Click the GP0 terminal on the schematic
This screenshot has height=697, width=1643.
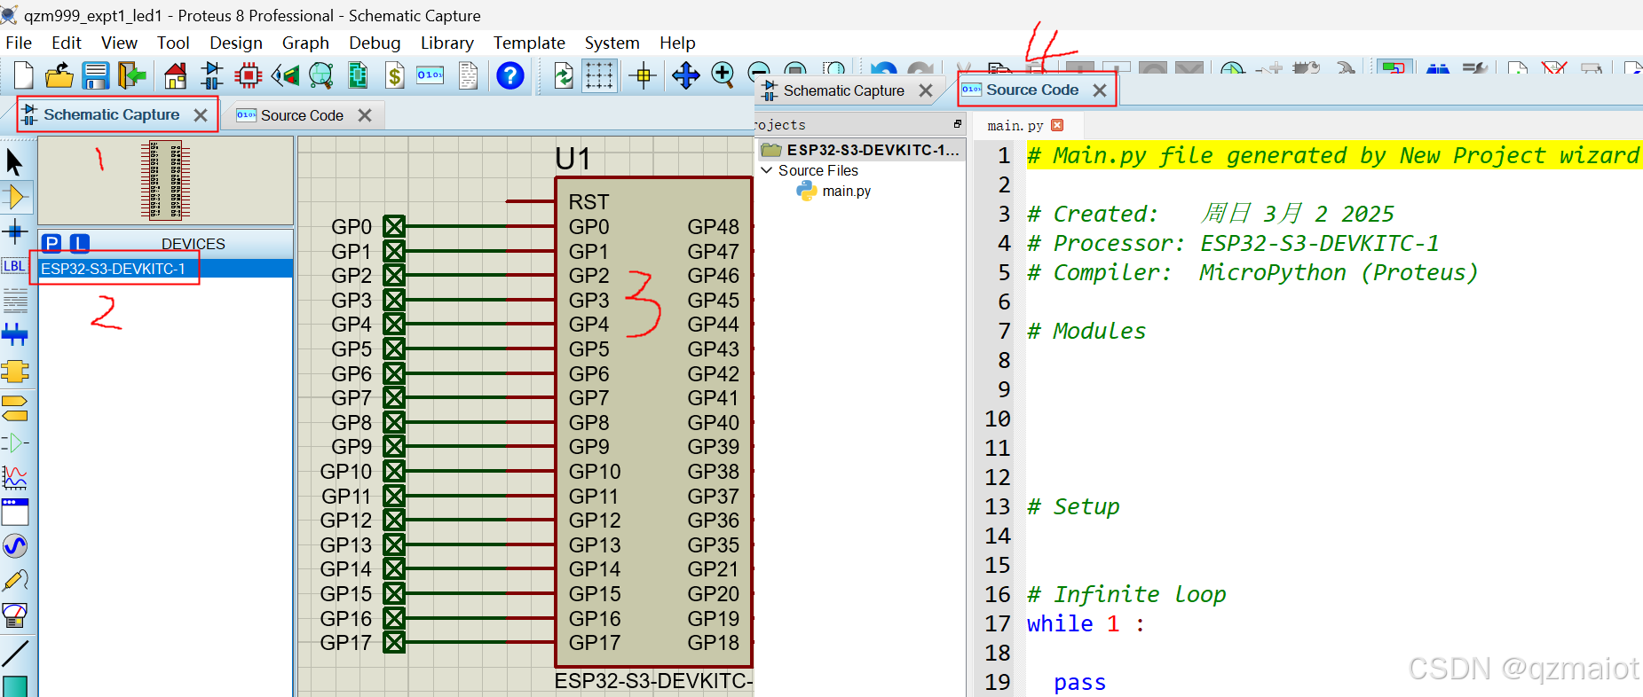pos(394,227)
